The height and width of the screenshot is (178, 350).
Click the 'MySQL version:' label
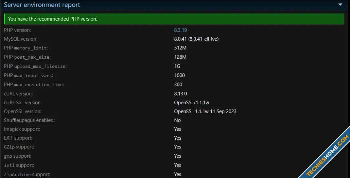(21, 39)
